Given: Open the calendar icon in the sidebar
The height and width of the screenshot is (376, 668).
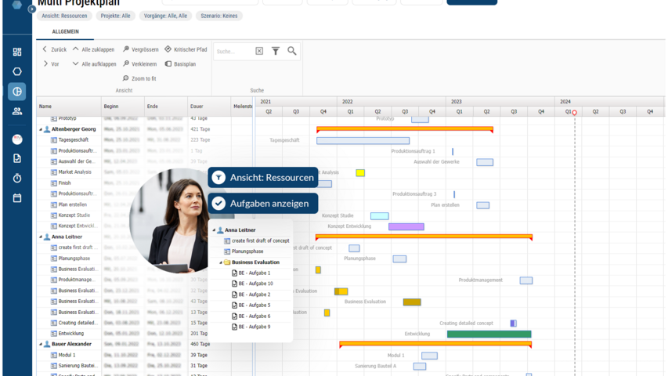Looking at the screenshot, I should (x=17, y=197).
